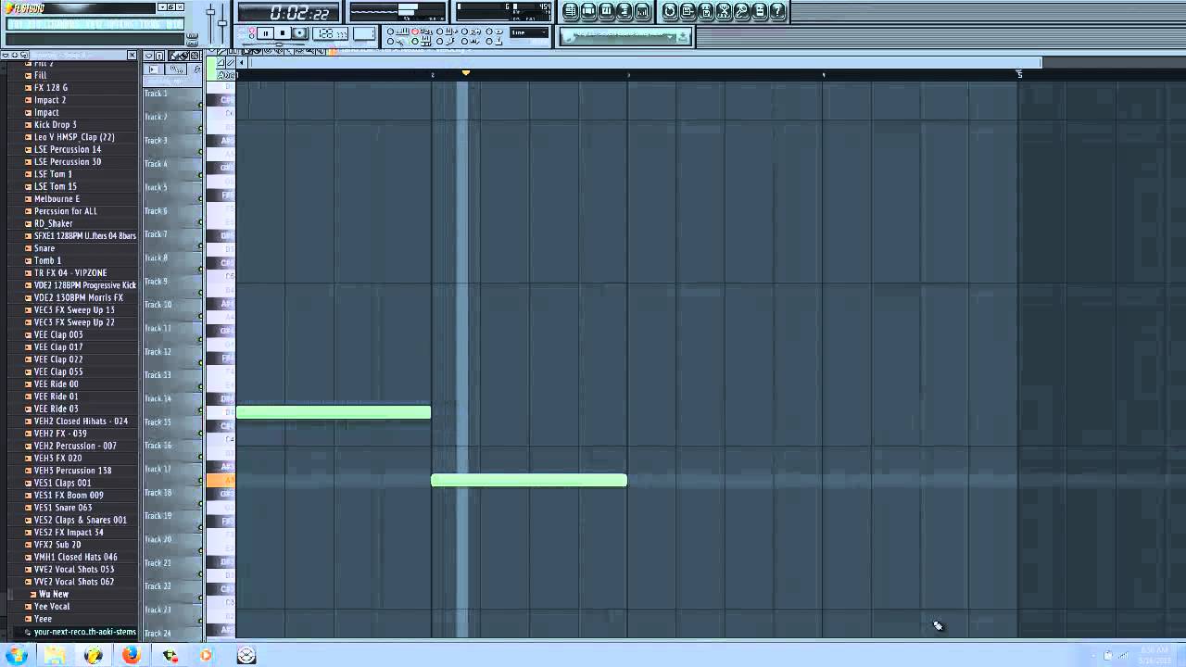Select the pattern mode radio button
1186x667 pixels.
tap(251, 30)
